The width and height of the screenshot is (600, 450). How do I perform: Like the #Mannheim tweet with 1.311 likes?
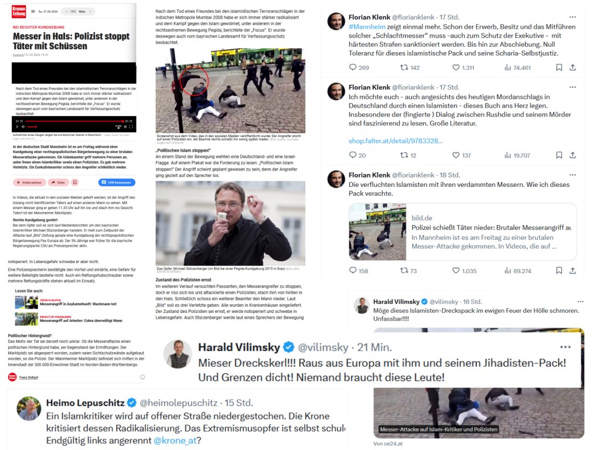click(463, 68)
